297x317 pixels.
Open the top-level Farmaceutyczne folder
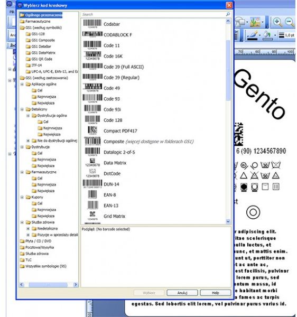coord(35,21)
